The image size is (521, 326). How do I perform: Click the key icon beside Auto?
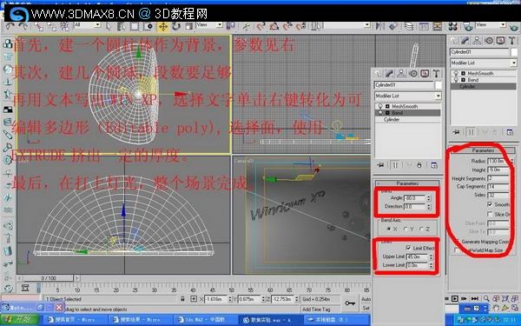point(350,303)
